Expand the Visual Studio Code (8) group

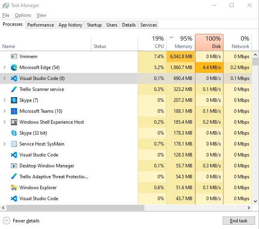pos(5,78)
